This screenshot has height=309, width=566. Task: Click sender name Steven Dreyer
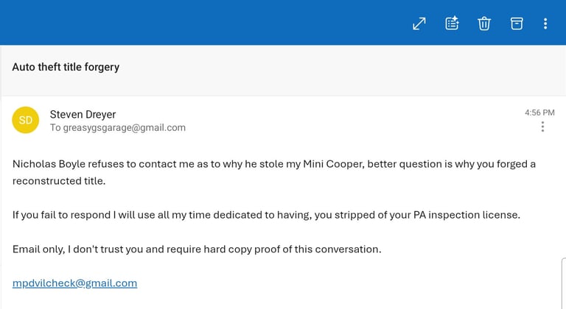point(83,114)
